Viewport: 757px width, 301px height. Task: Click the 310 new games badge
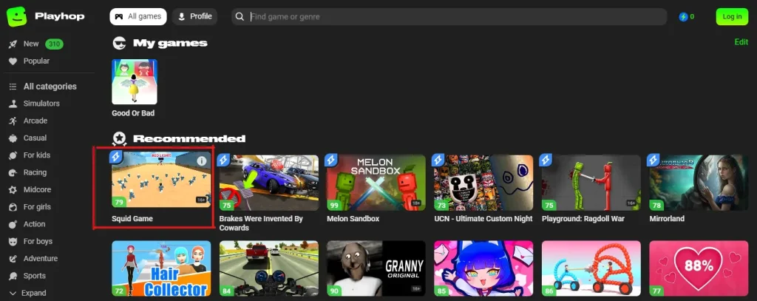pyautogui.click(x=54, y=44)
